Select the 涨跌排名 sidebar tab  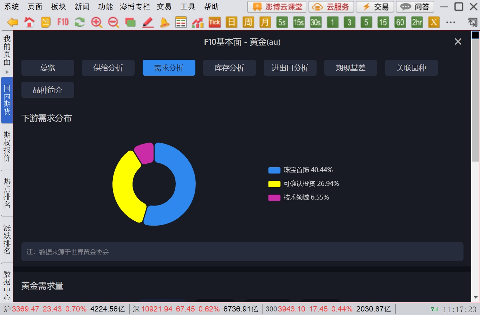(7, 239)
